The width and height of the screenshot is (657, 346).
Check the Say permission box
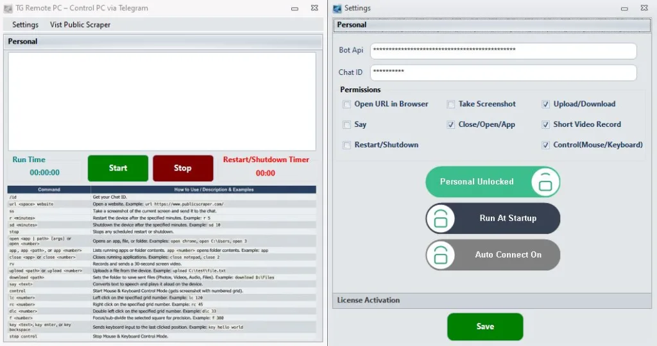click(346, 125)
